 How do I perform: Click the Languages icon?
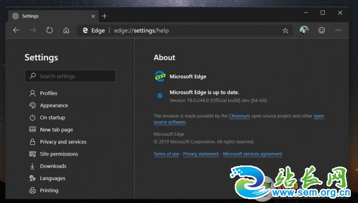[x=33, y=178]
